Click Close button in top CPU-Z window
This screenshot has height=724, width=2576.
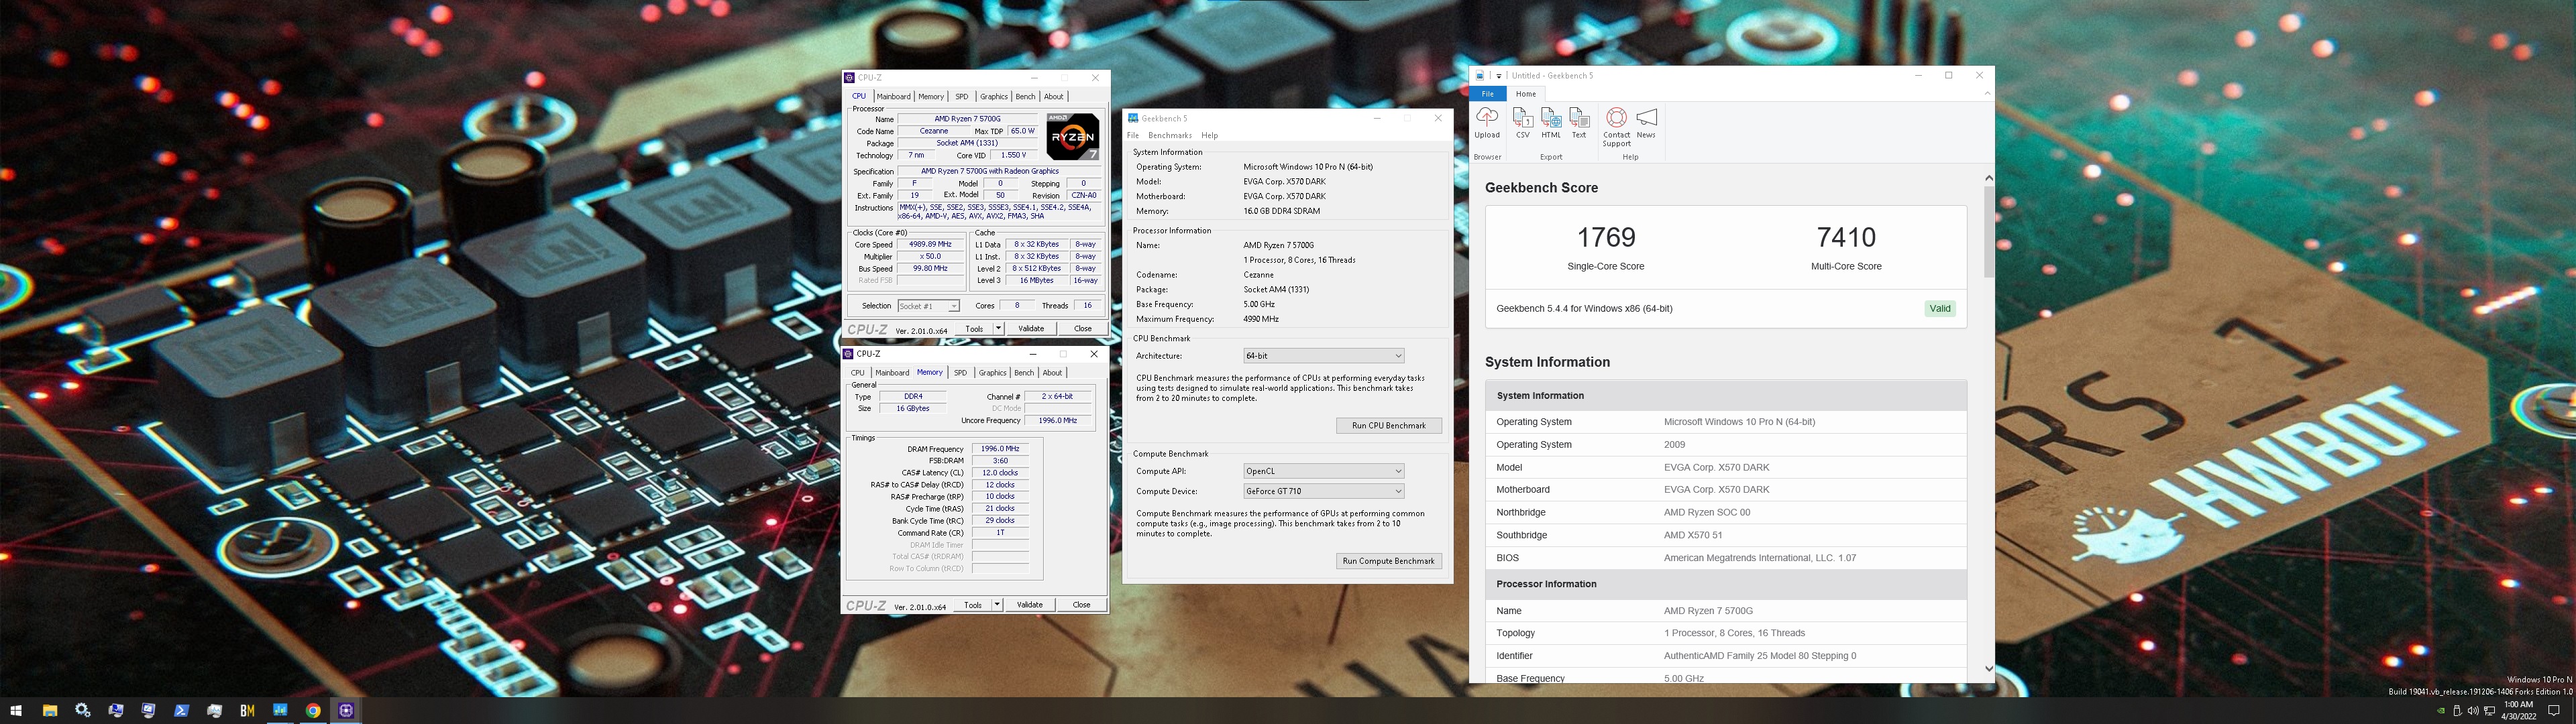click(x=1082, y=329)
